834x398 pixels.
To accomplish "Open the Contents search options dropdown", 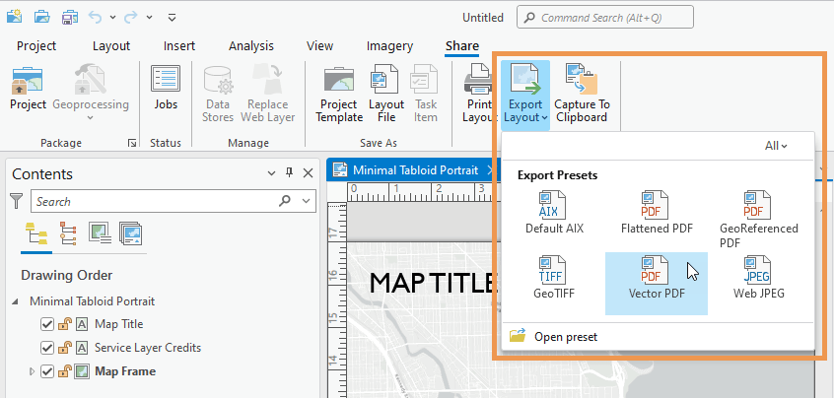I will coord(306,201).
